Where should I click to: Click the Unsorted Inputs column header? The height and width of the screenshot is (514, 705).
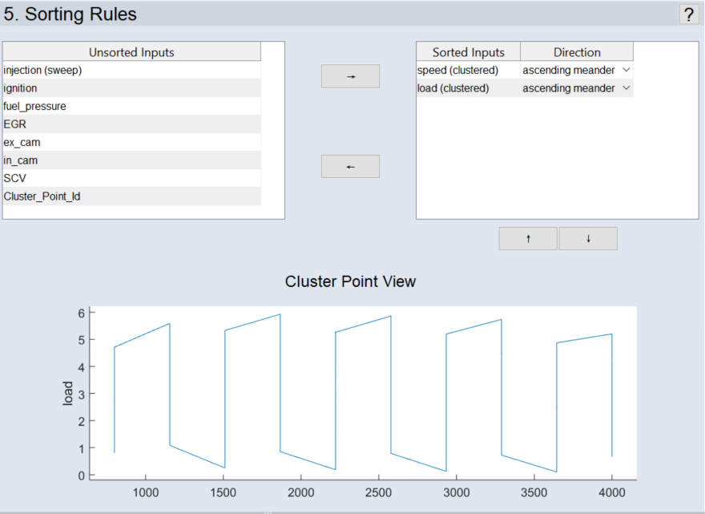click(131, 52)
